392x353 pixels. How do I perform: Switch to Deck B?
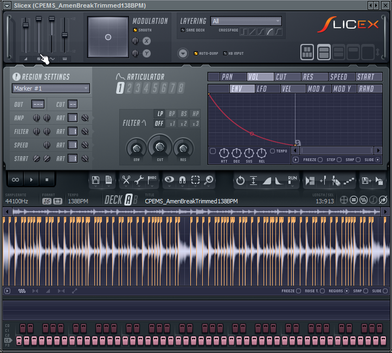135,200
